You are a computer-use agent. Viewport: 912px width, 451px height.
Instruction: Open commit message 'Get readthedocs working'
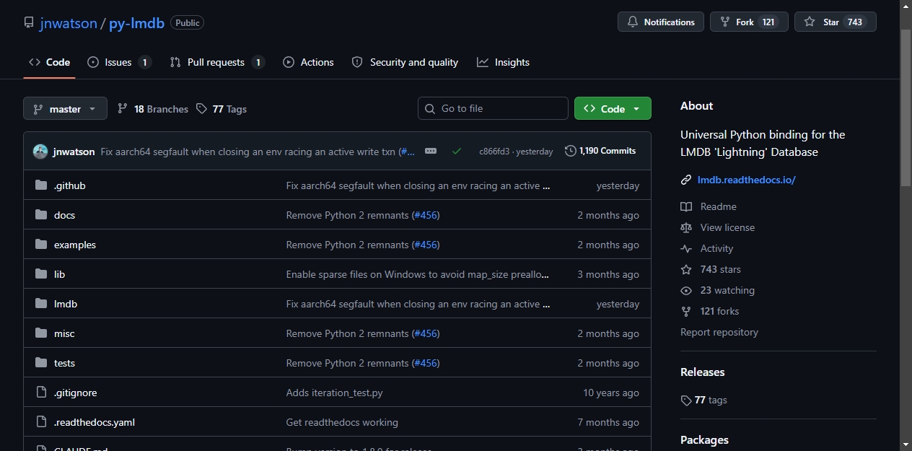click(342, 422)
